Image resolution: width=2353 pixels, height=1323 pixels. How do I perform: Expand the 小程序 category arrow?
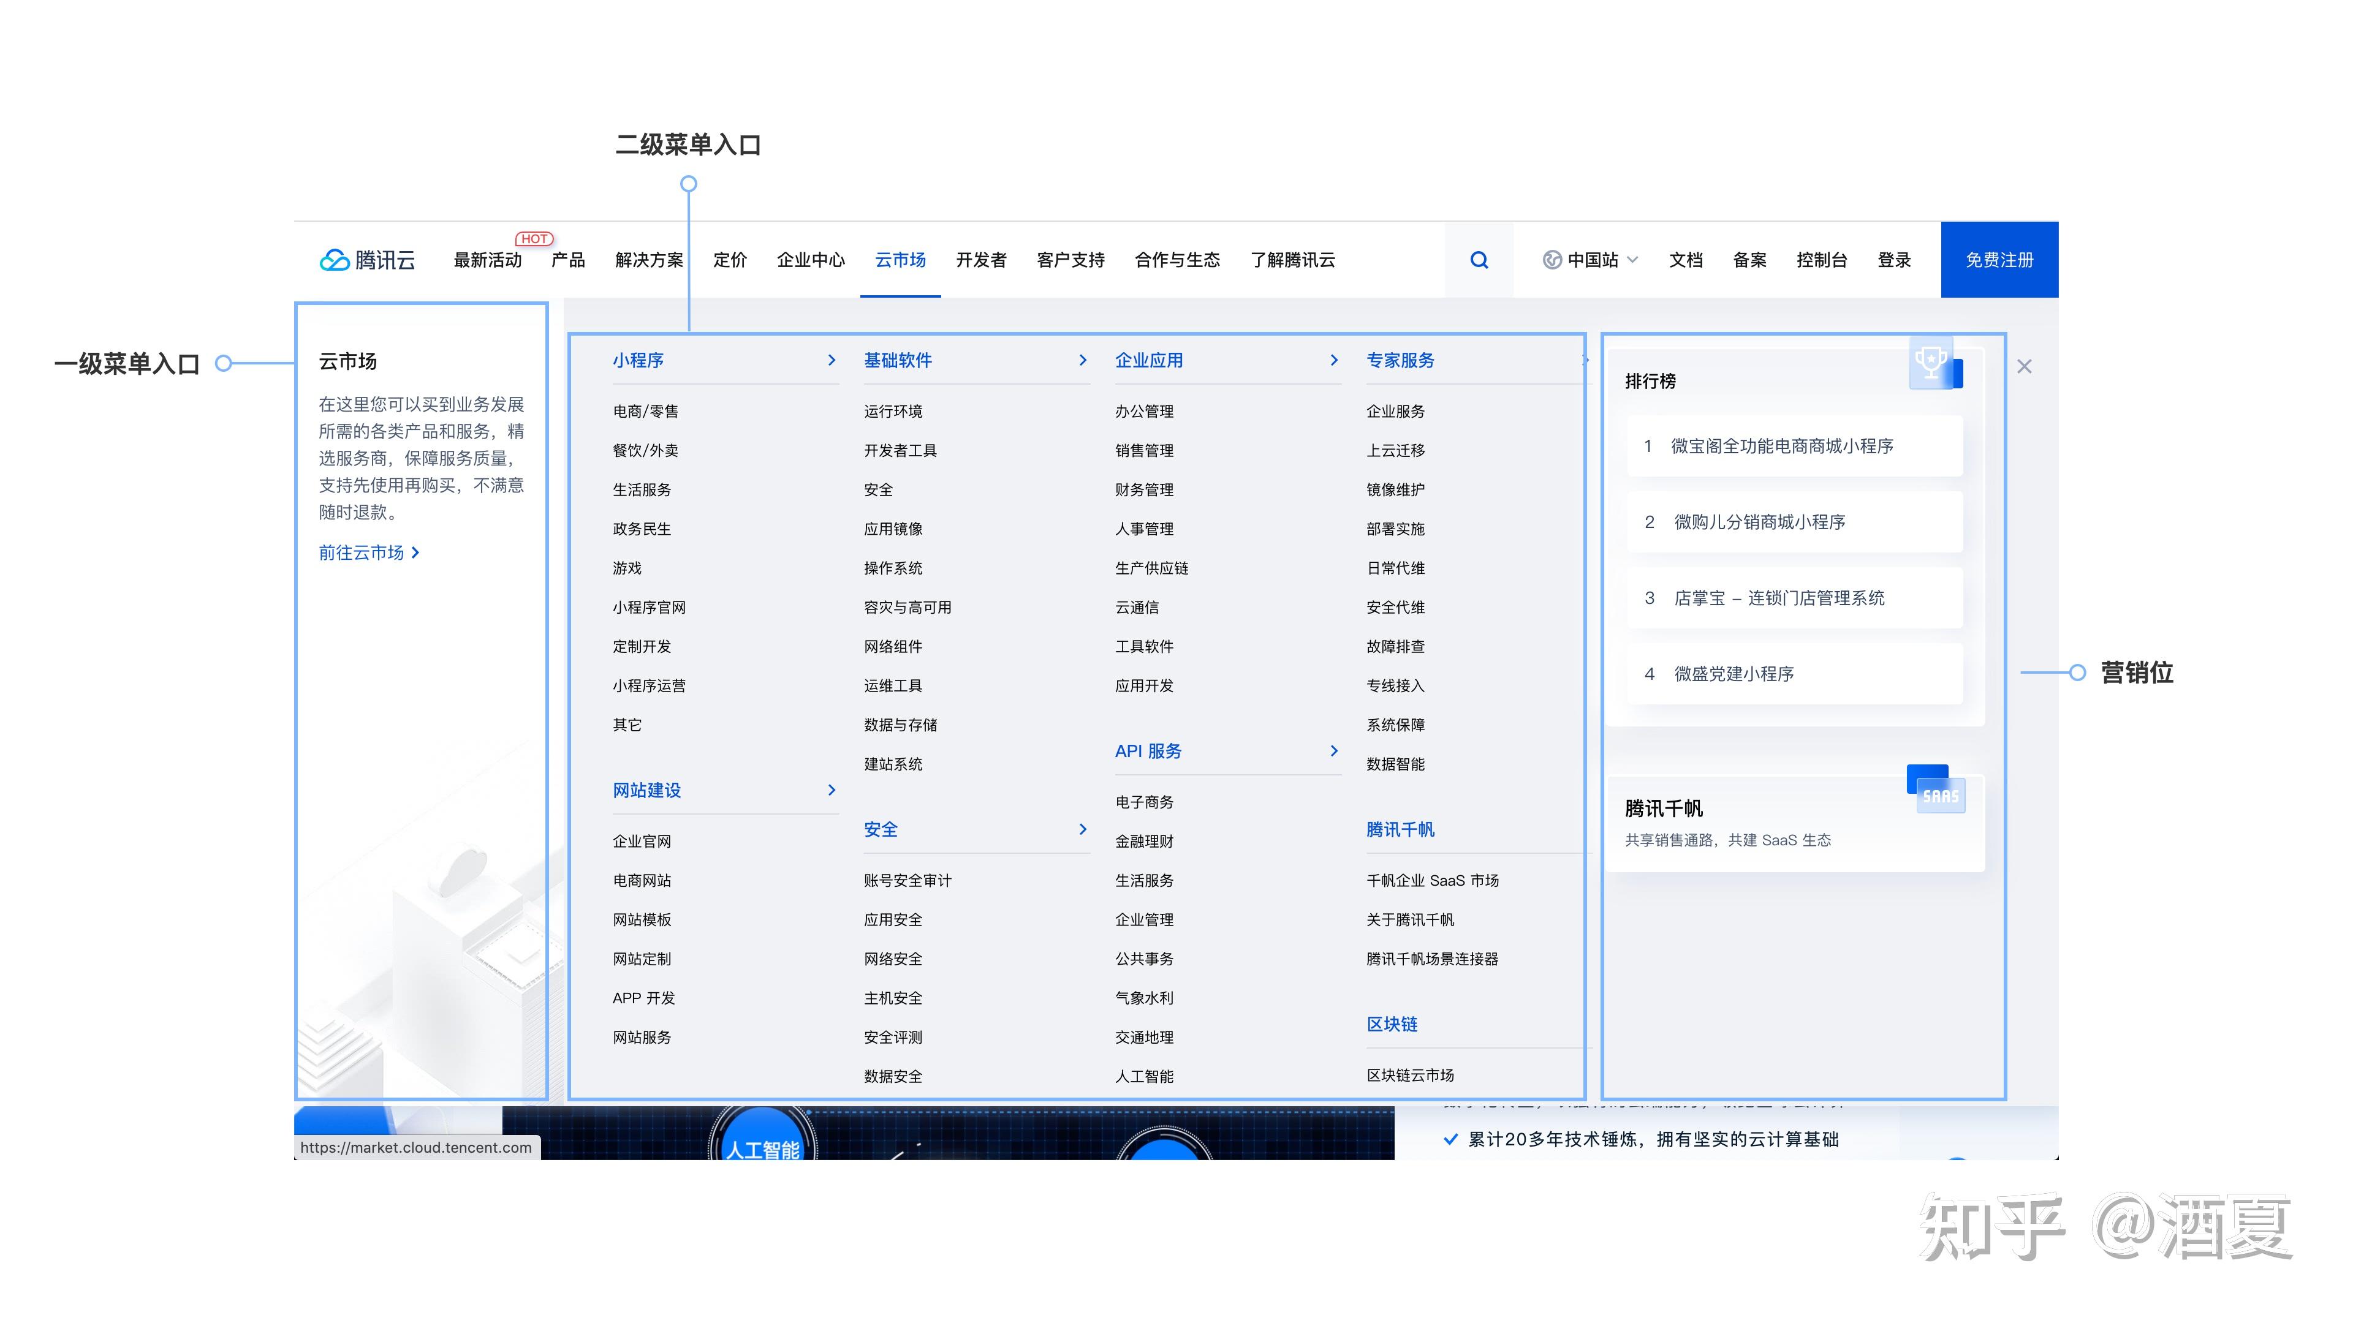tap(832, 360)
